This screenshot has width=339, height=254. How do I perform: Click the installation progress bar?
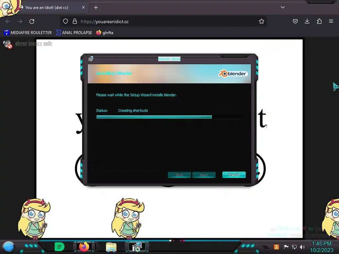[169, 117]
